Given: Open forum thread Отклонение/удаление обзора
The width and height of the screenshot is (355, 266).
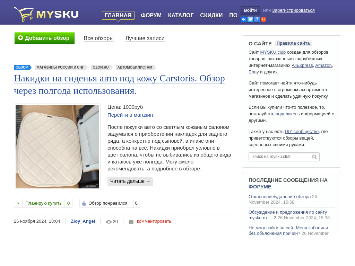Looking at the screenshot, I should pos(280,197).
